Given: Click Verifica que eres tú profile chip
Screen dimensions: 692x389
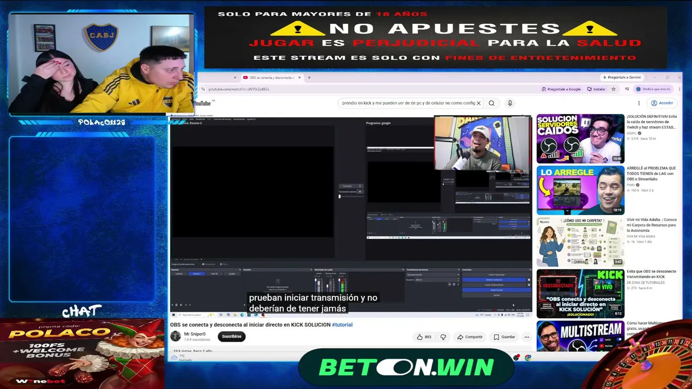Looking at the screenshot, I should (x=653, y=89).
